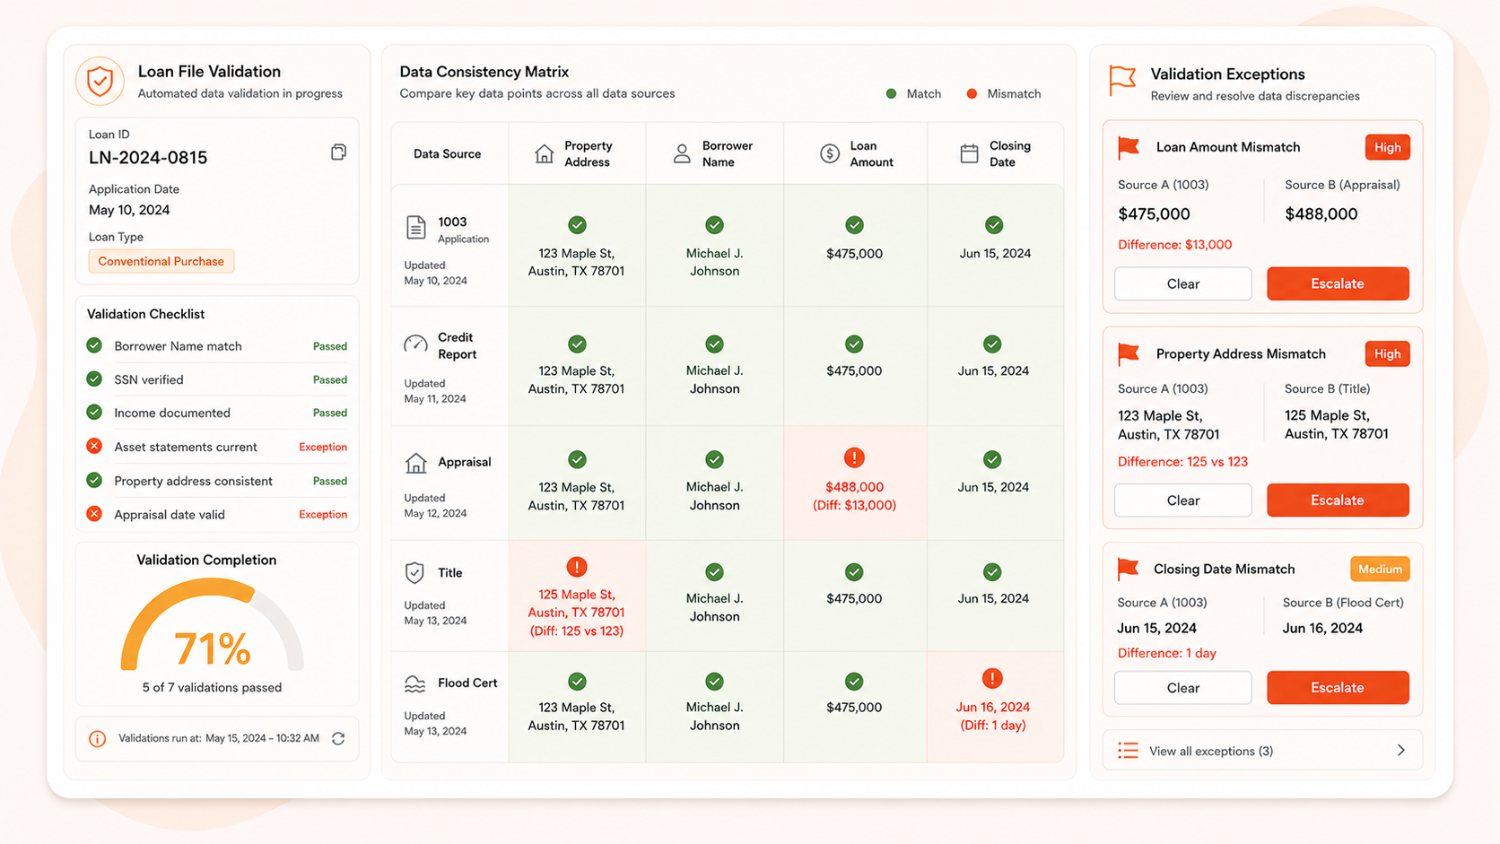Click the Appraisal loan amount mismatch alert icon
This screenshot has width=1500, height=844.
point(854,457)
